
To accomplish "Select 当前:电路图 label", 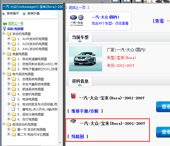I will pos(15,29).
